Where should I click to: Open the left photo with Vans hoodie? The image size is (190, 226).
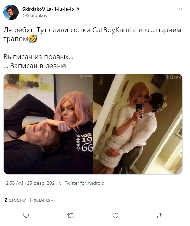coord(48,124)
